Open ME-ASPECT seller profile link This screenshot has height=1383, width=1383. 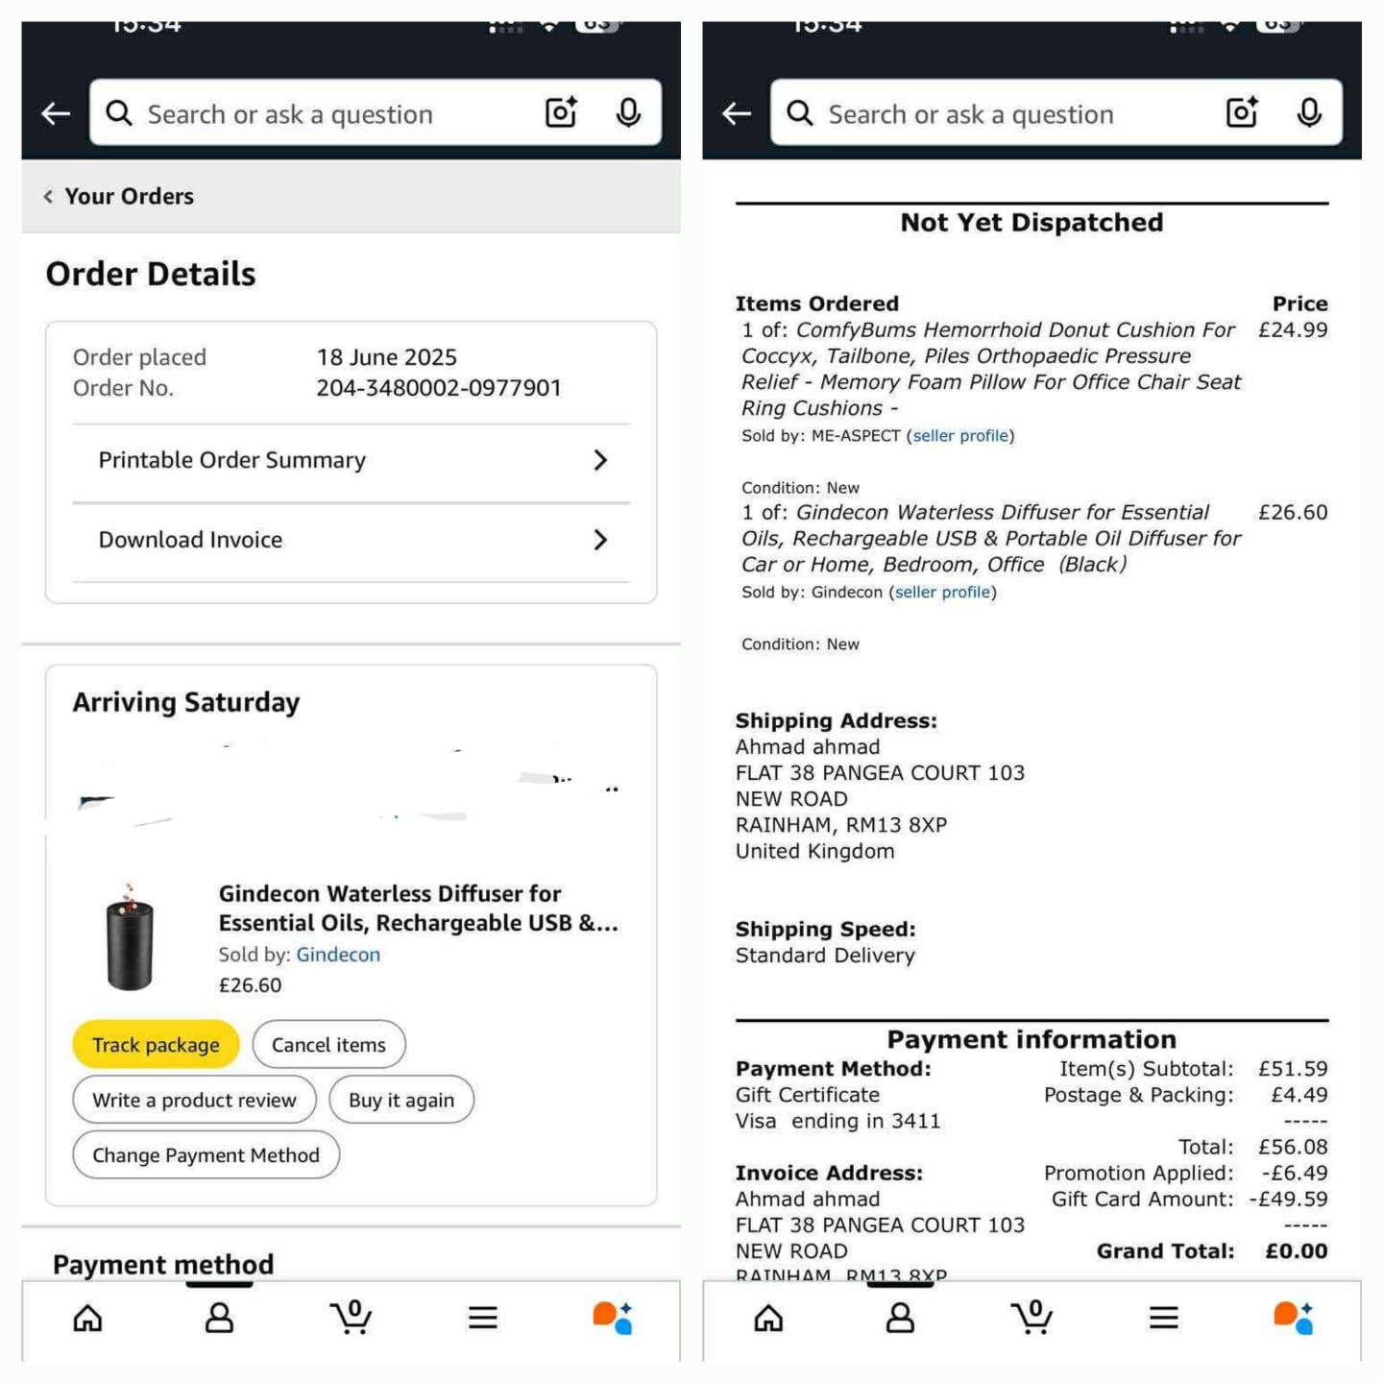pos(960,436)
